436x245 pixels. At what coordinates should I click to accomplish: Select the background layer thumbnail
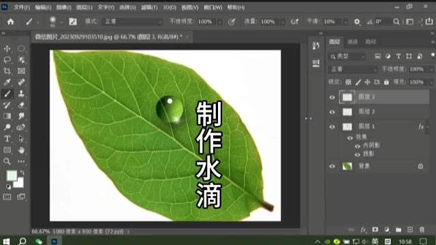point(347,166)
